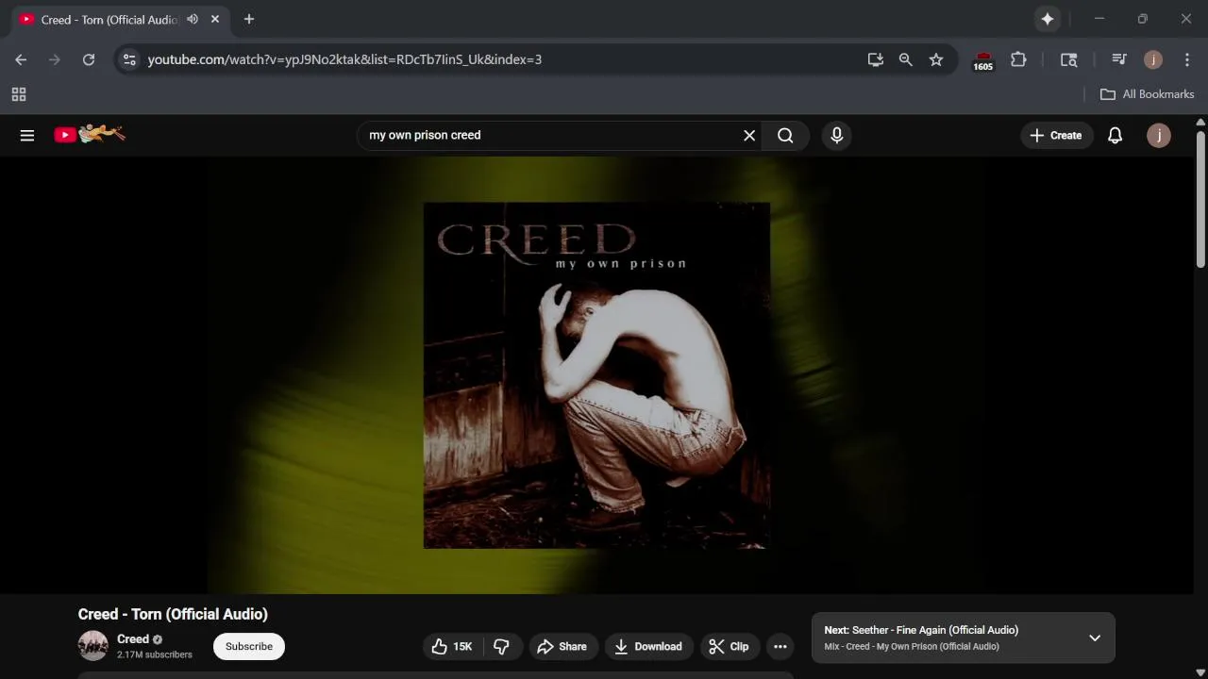Viewport: 1208px width, 679px height.
Task: Open the YouTube hamburger guide menu
Action: point(27,135)
